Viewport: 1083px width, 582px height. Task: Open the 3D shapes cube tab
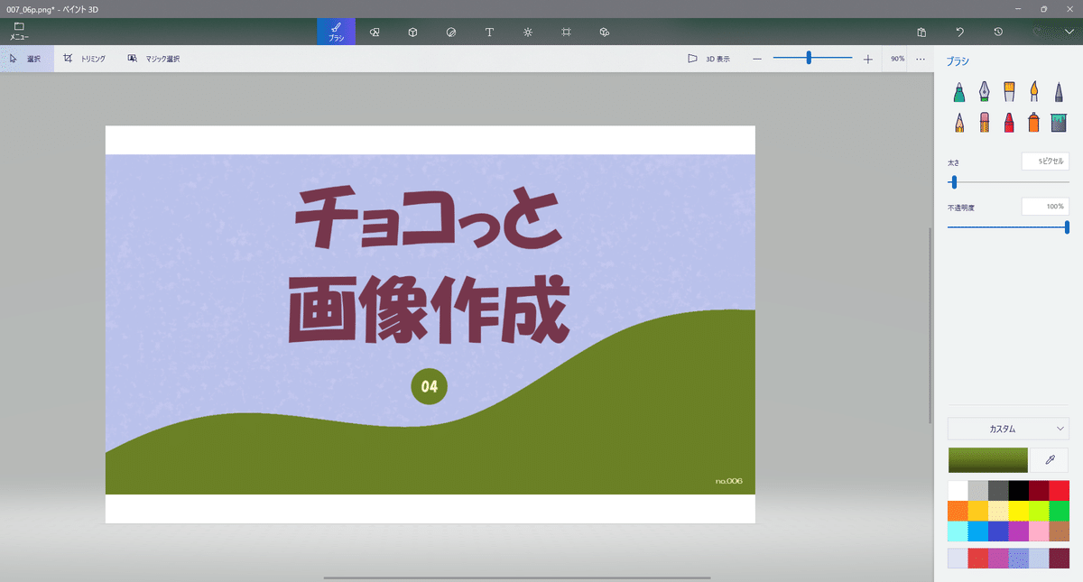tap(412, 32)
